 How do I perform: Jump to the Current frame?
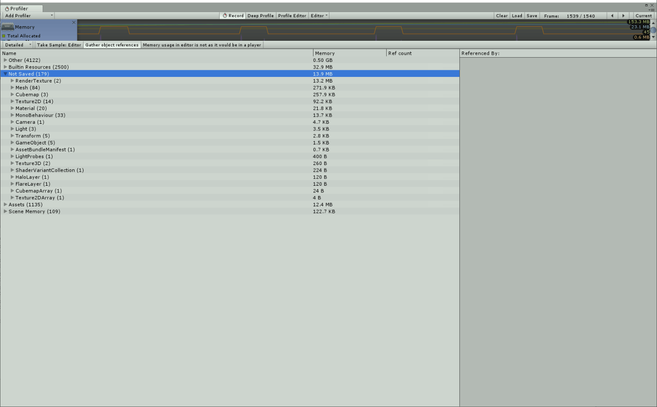[x=643, y=15]
